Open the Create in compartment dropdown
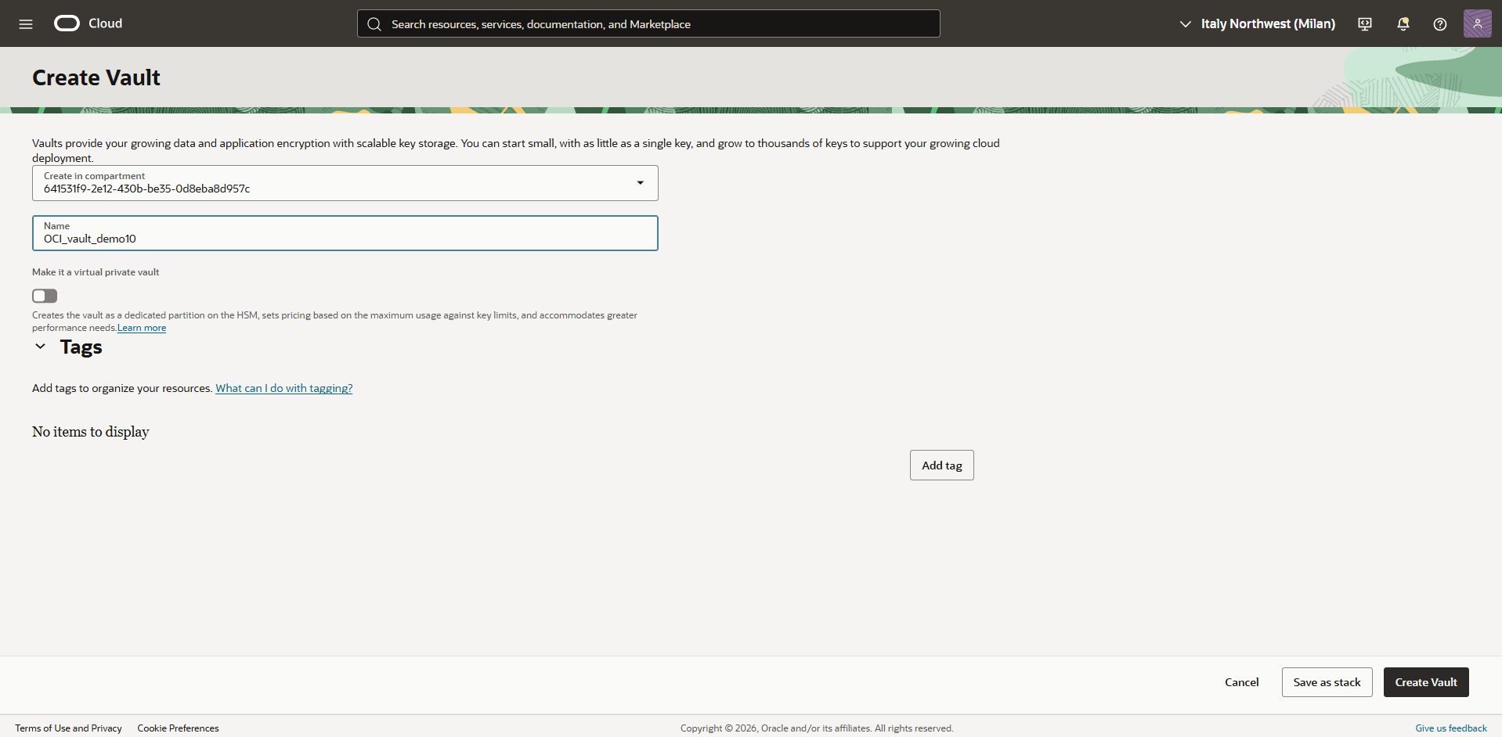1502x737 pixels. (x=345, y=183)
